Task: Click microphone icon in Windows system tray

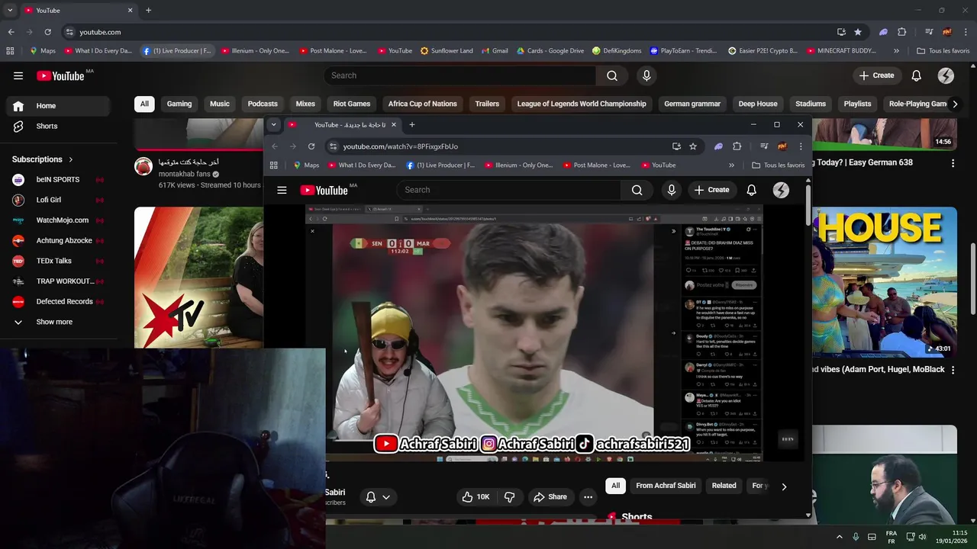Action: pyautogui.click(x=856, y=537)
